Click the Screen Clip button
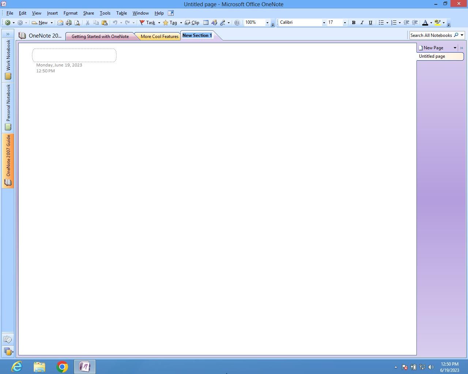This screenshot has height=374, width=468. coord(192,23)
